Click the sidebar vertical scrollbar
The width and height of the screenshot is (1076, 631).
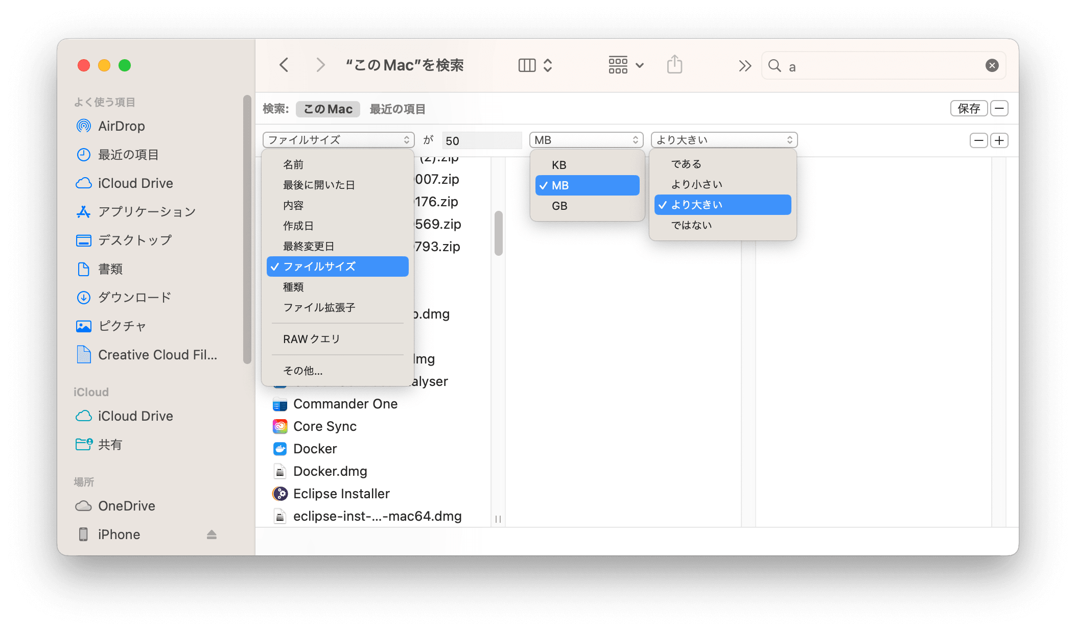tap(247, 229)
